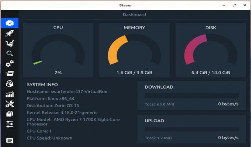Image resolution: width=251 pixels, height=147 pixels.
Task: Open System Cleaner broom icon
Action: (x=10, y=43)
